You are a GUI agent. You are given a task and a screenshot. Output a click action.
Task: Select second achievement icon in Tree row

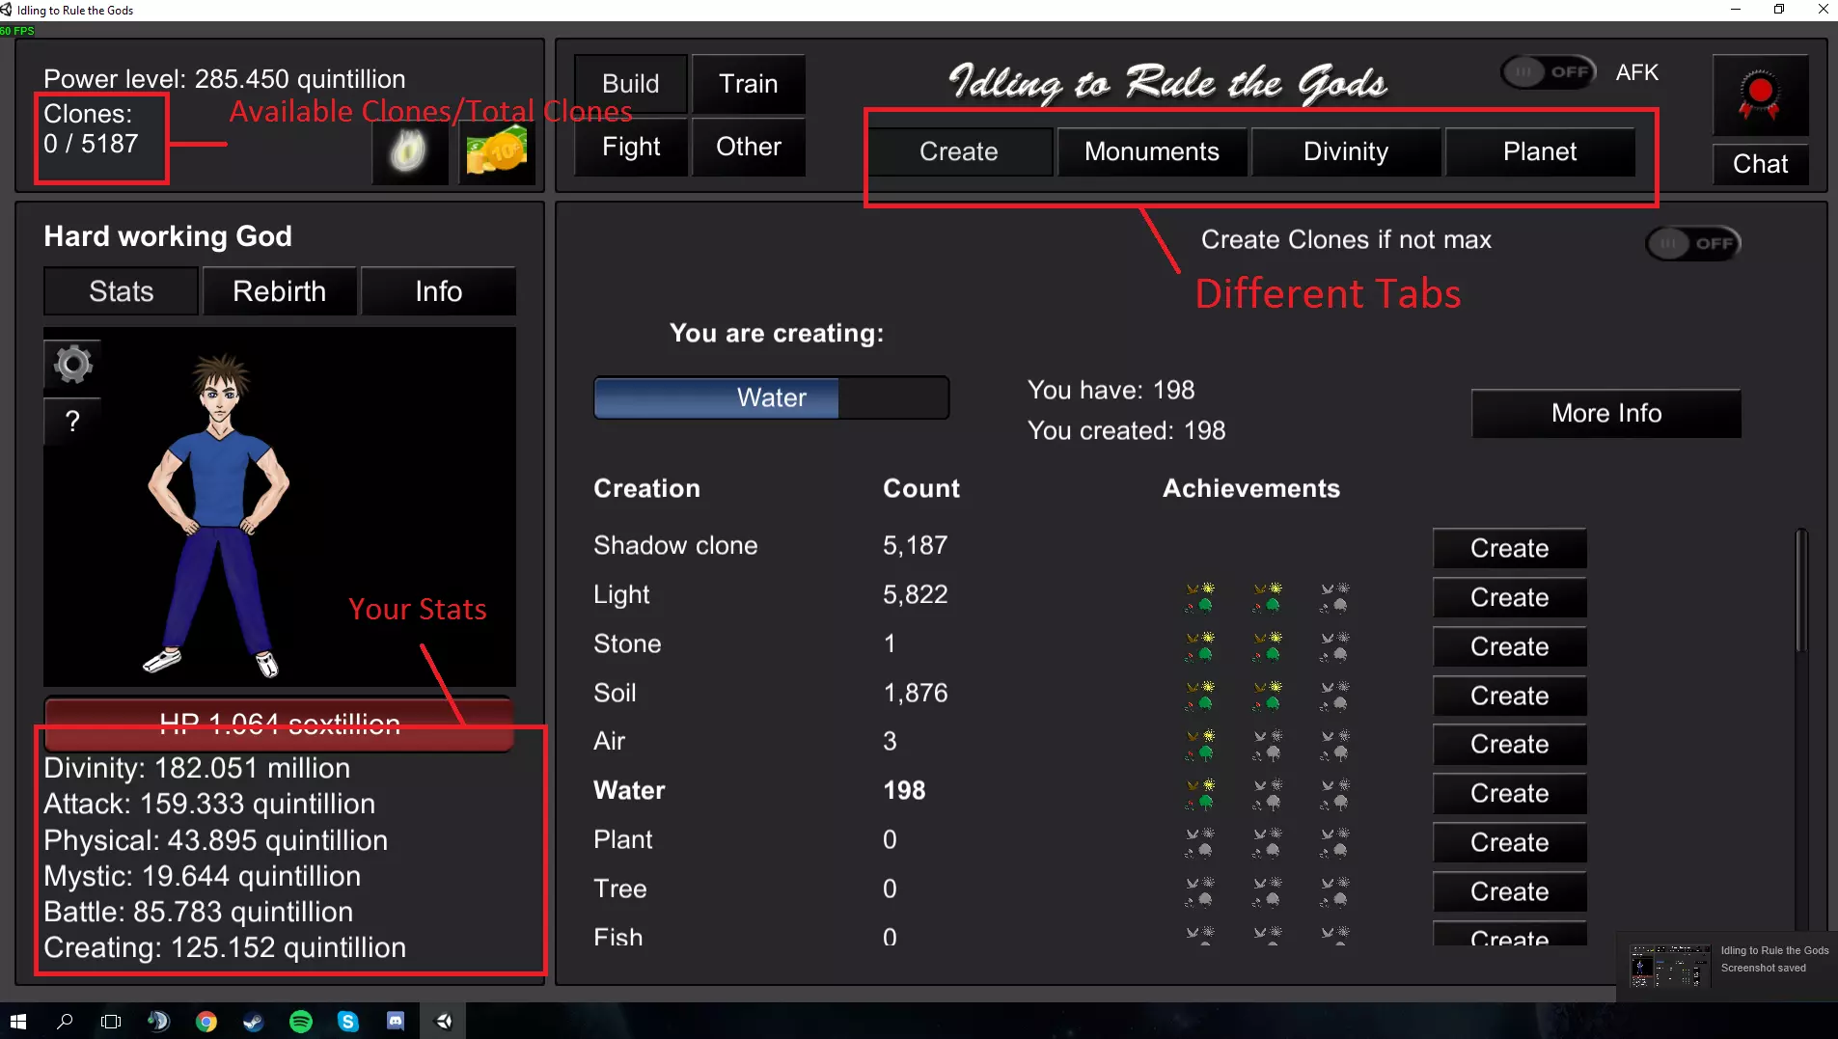(1268, 892)
